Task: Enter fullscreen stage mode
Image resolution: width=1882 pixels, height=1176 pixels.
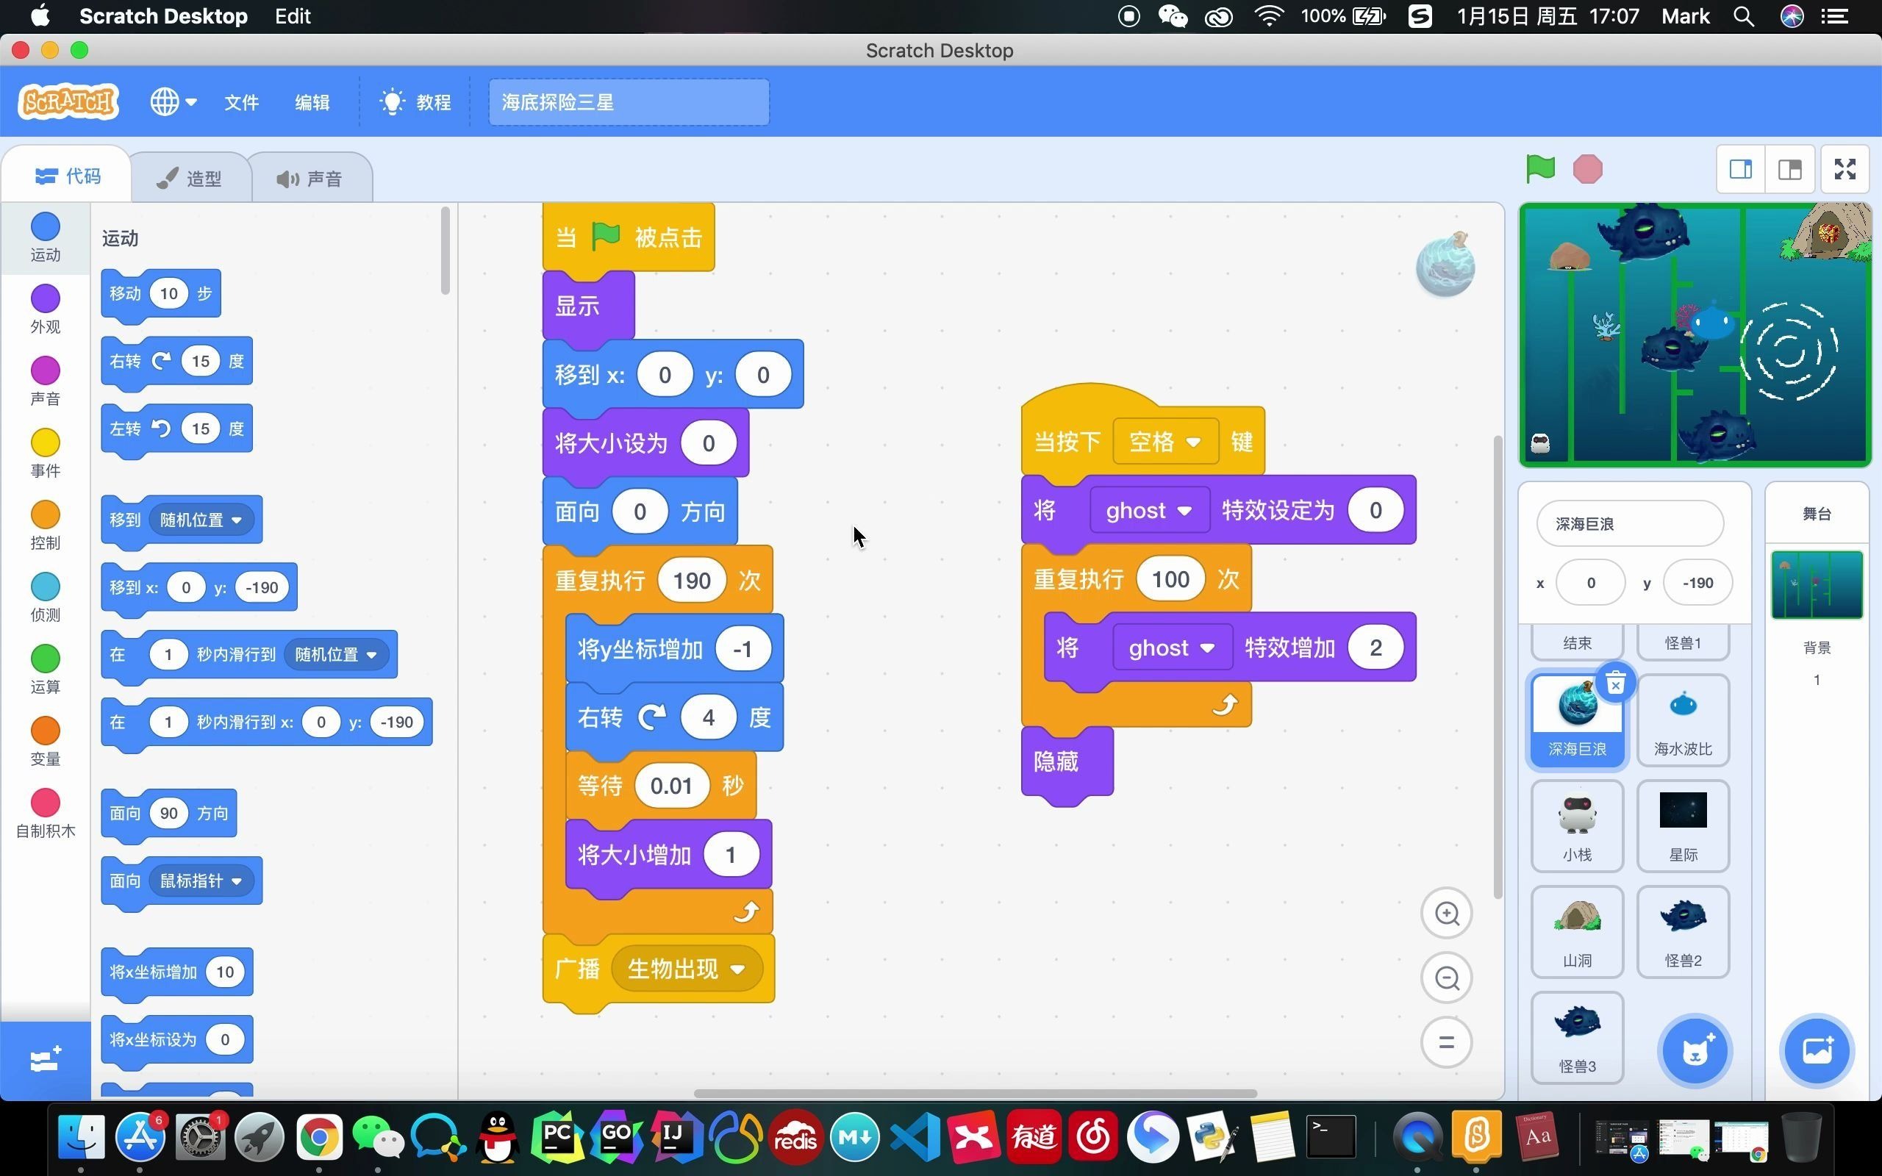Action: point(1845,169)
